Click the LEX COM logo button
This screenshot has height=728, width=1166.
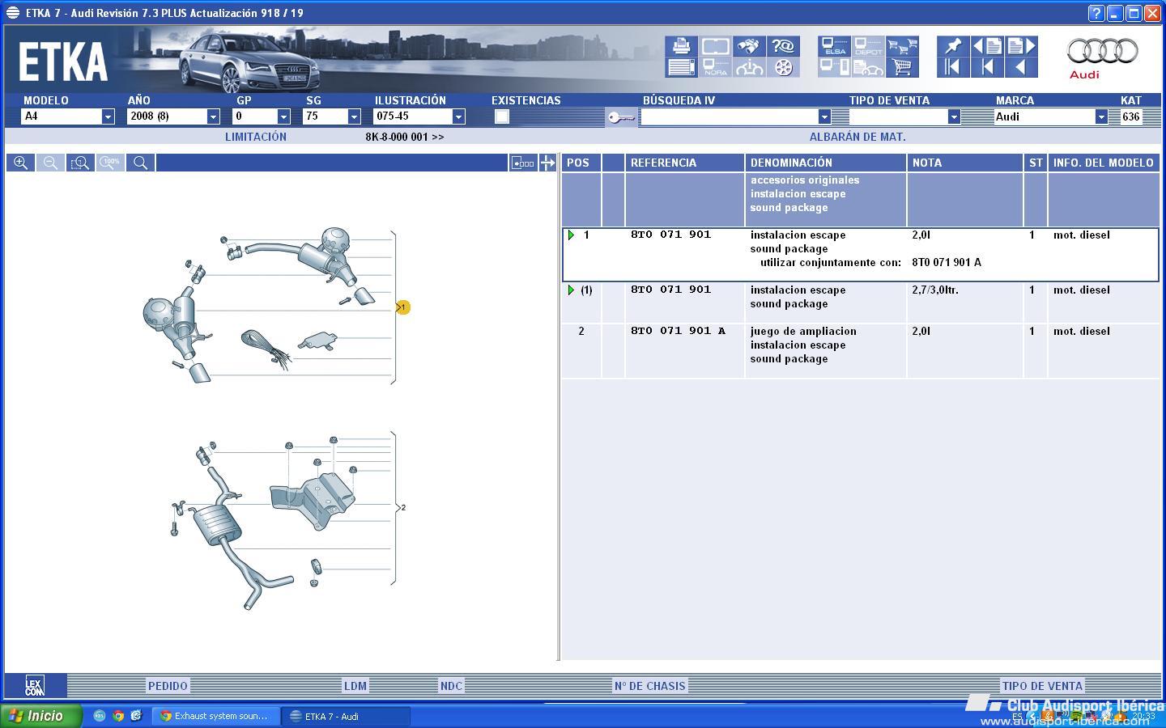[x=35, y=686]
